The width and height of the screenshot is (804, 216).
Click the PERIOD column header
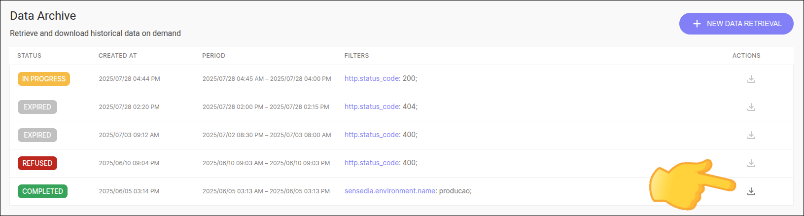point(213,56)
